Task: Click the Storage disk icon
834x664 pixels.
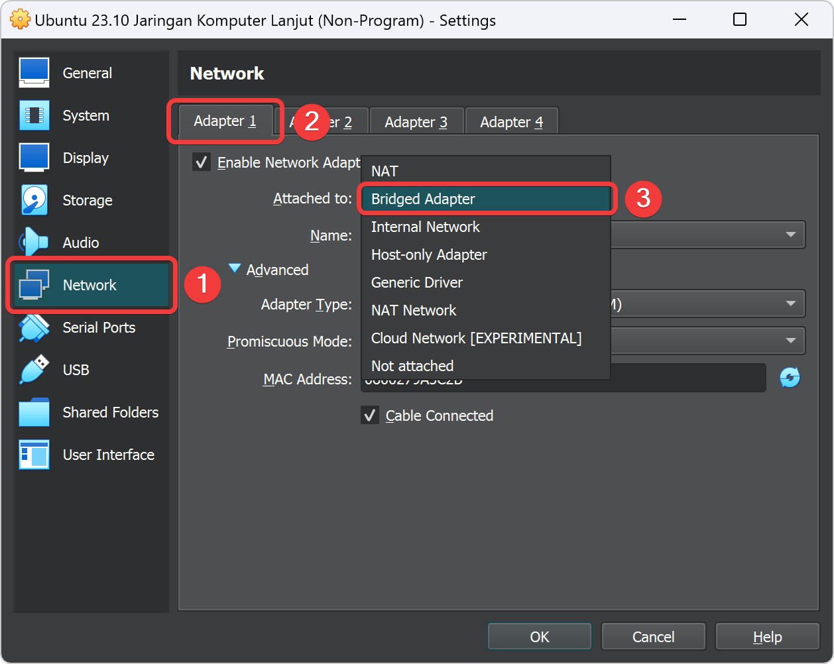Action: pos(34,200)
